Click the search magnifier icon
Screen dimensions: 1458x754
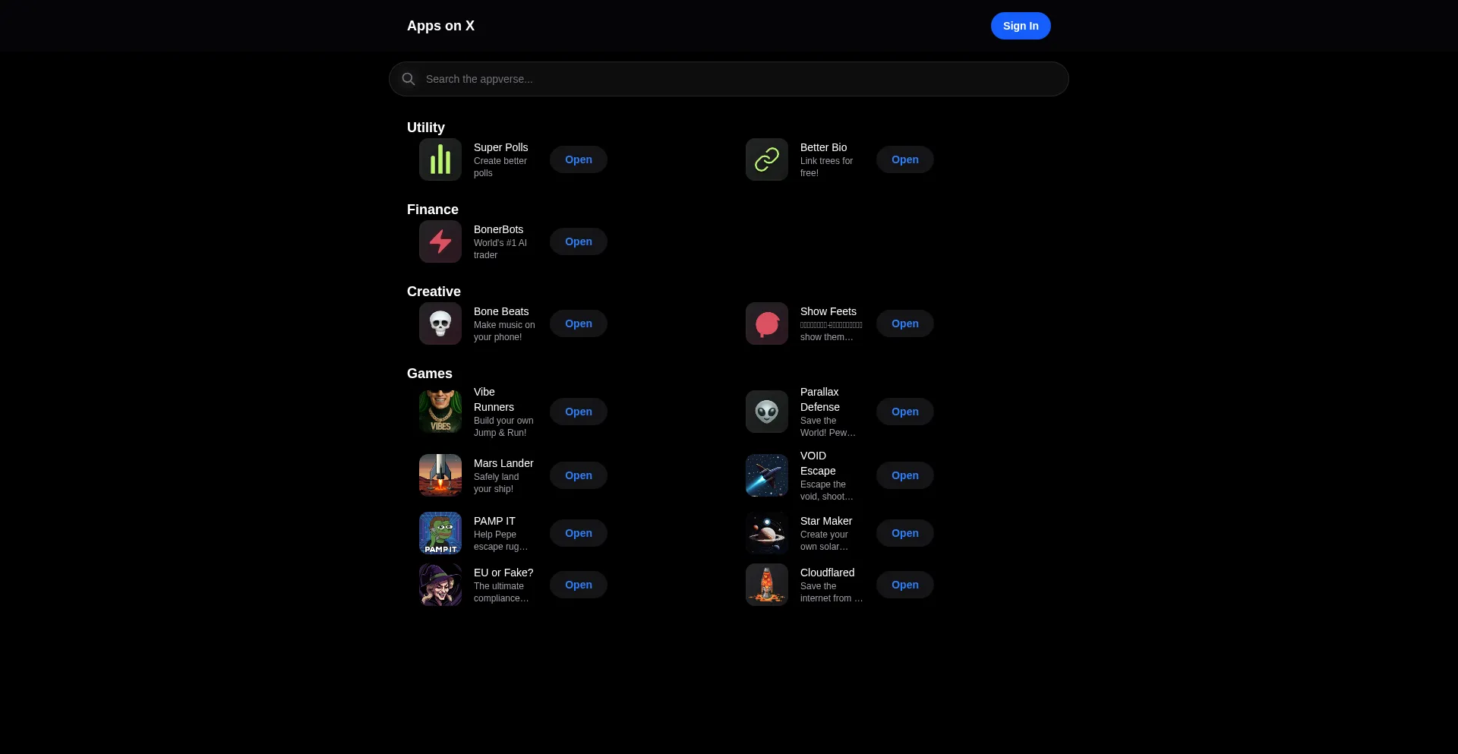(x=409, y=79)
